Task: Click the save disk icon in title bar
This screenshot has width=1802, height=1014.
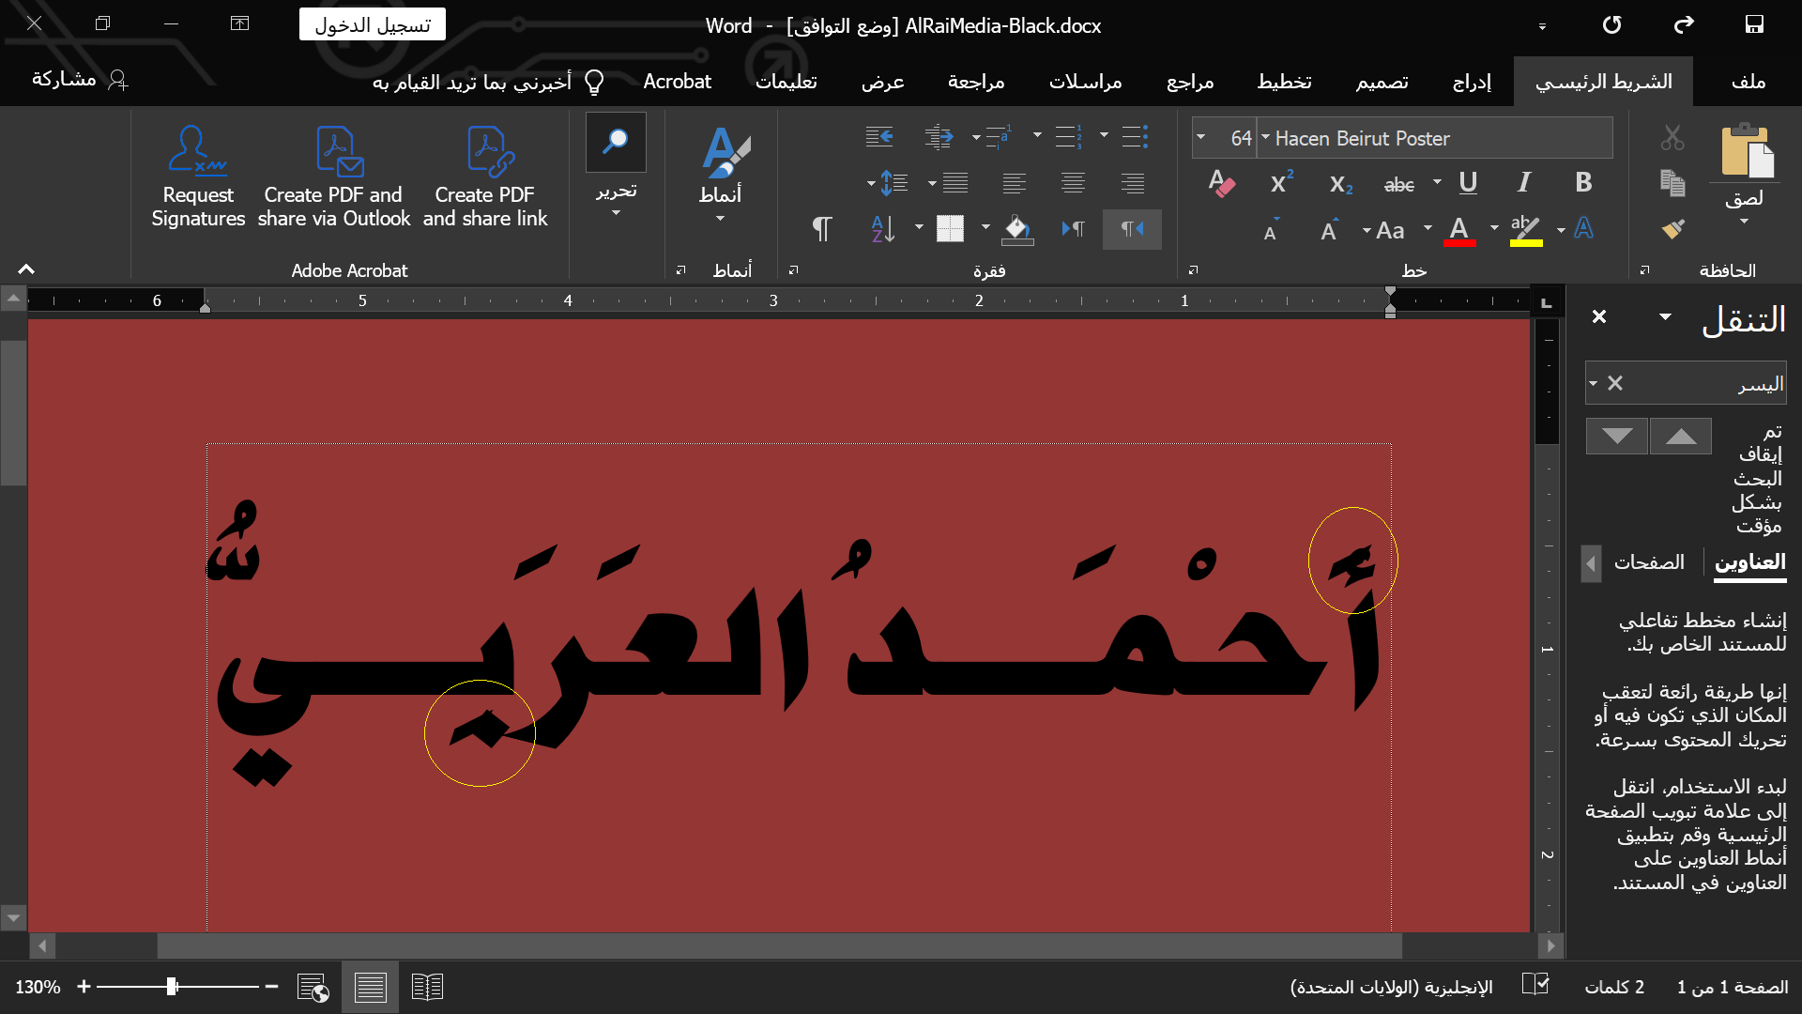Action: (x=1753, y=25)
